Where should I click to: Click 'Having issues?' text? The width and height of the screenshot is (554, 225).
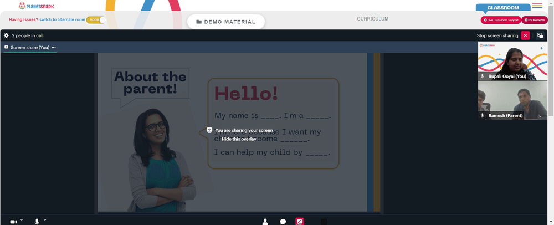[23, 20]
